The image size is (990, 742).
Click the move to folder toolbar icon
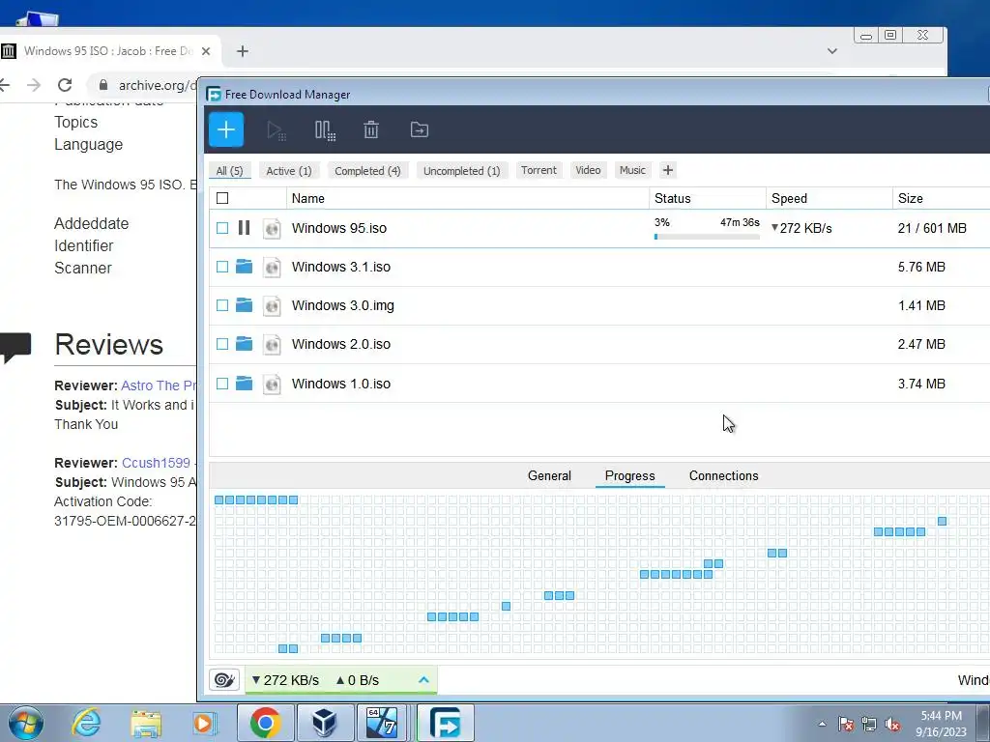tap(420, 130)
